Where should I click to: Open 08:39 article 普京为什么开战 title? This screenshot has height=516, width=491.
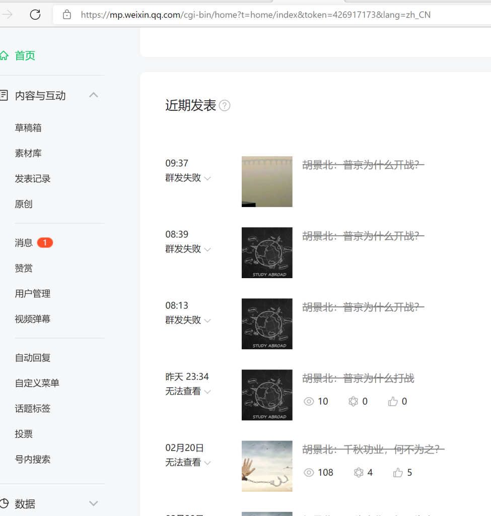[363, 236]
